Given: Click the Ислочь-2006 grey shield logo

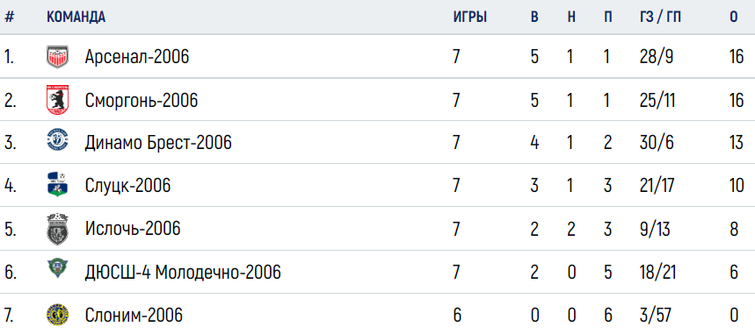Looking at the screenshot, I should (57, 229).
